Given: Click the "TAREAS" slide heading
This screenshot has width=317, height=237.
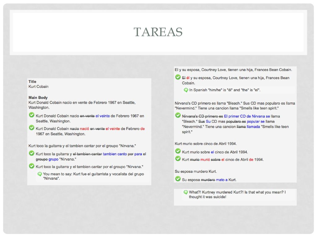Looking at the screenshot, I should click(x=158, y=32).
